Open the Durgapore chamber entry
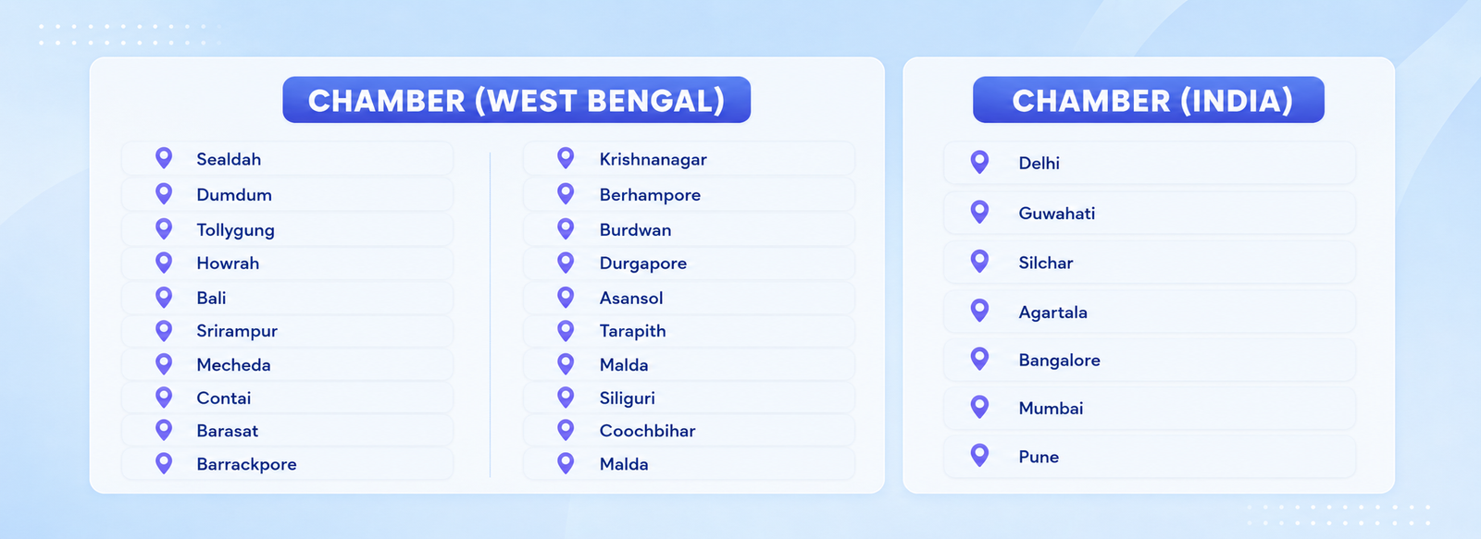1481x539 pixels. pyautogui.click(x=689, y=263)
